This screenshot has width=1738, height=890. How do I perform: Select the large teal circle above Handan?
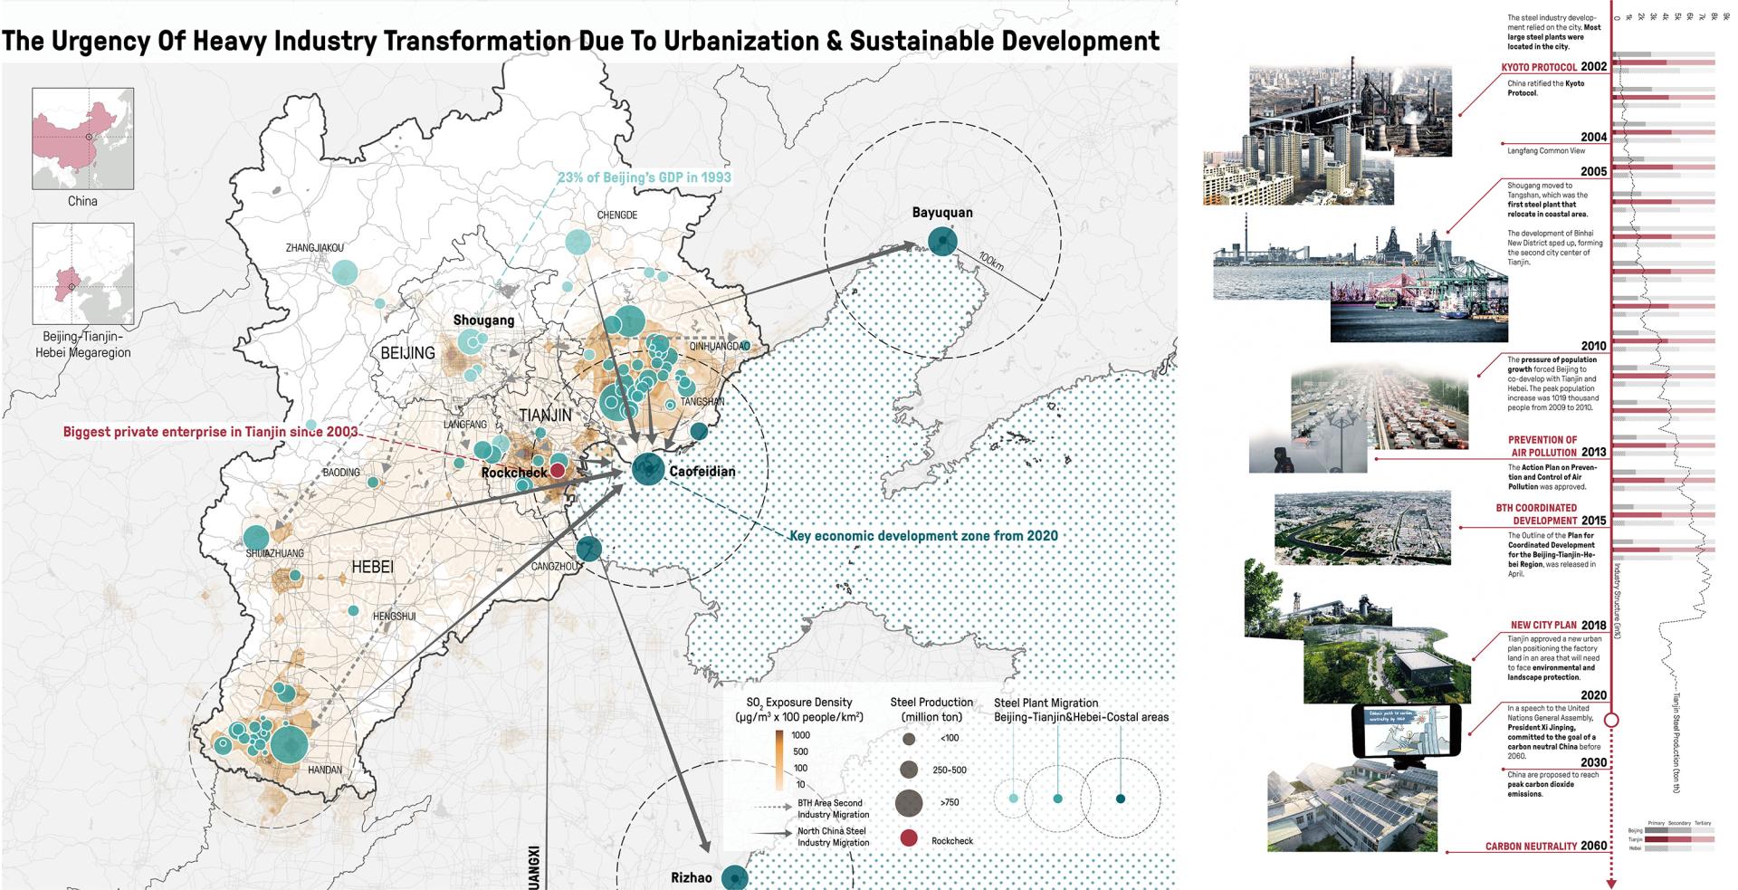(291, 743)
